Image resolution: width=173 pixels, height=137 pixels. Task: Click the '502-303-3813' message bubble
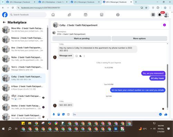pos(66,105)
